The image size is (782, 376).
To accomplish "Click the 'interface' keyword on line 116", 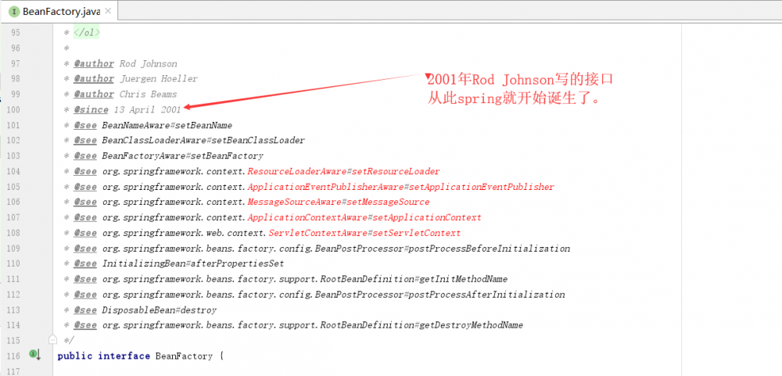I will 124,356.
